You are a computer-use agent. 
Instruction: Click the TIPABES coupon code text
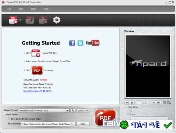pos(44,80)
